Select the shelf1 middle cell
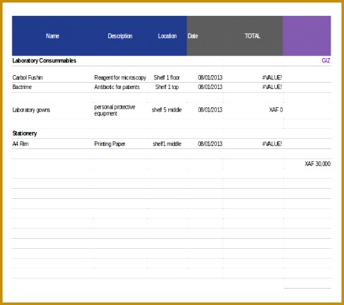Viewport: 344px width, 305px height. [167, 144]
